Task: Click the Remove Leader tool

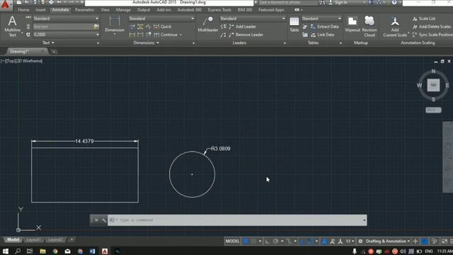Action: coord(246,35)
